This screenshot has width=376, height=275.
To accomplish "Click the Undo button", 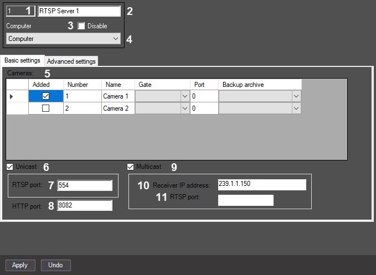I will [55, 265].
